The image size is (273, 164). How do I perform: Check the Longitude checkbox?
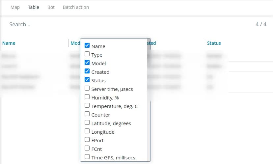tap(87, 131)
